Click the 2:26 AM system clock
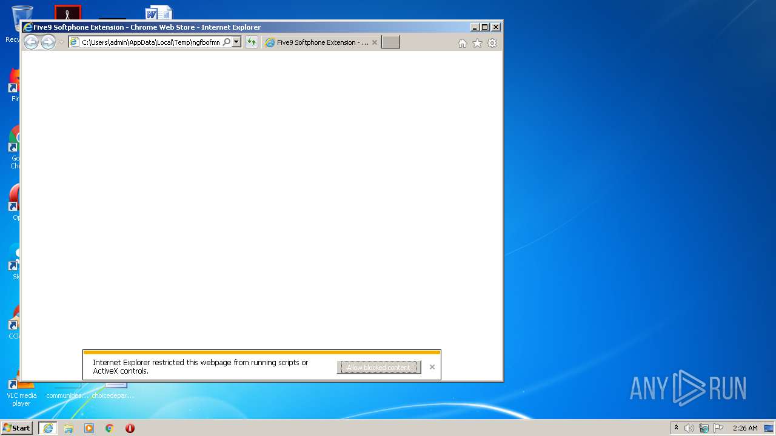 [x=745, y=428]
